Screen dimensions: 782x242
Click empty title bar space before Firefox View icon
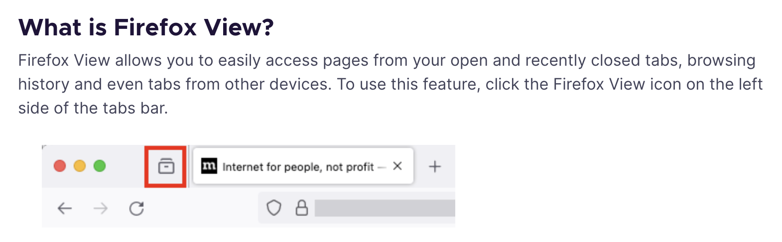point(126,166)
